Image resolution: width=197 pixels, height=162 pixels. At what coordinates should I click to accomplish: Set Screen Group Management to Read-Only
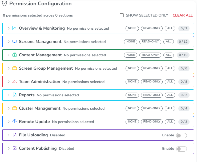pos(152,68)
